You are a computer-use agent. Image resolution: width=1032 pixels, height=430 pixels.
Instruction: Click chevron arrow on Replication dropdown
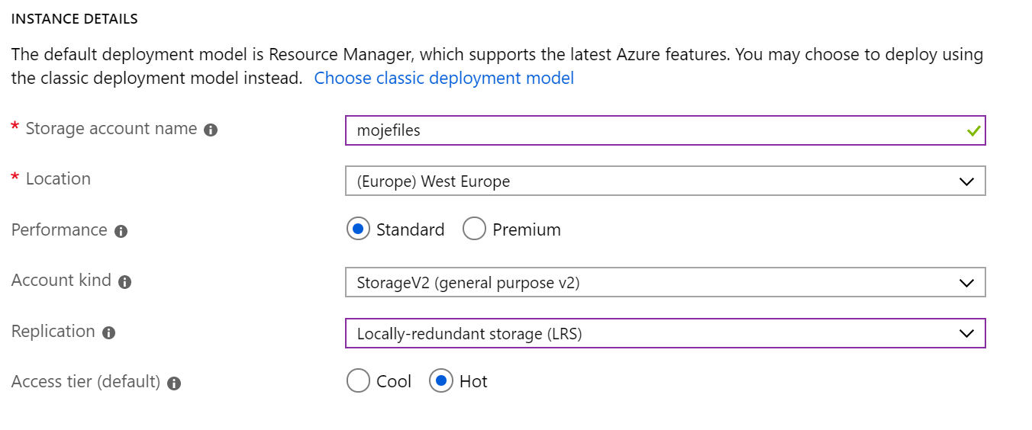tap(966, 334)
